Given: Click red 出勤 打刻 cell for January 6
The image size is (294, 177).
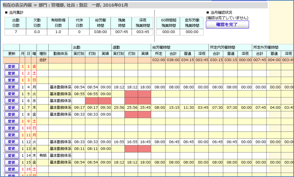Looking at the screenshot, I should pyautogui.click(x=92, y=101).
